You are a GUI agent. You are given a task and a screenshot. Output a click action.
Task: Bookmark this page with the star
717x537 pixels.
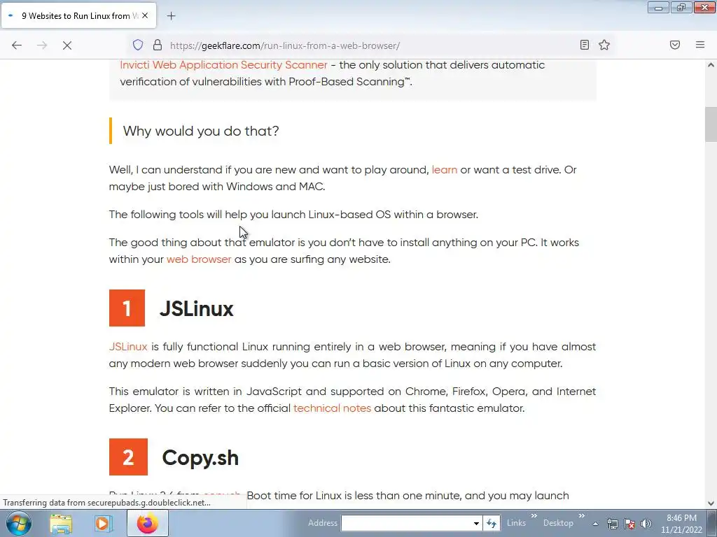604,45
